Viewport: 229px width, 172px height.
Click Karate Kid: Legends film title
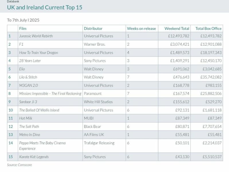tap(34, 157)
